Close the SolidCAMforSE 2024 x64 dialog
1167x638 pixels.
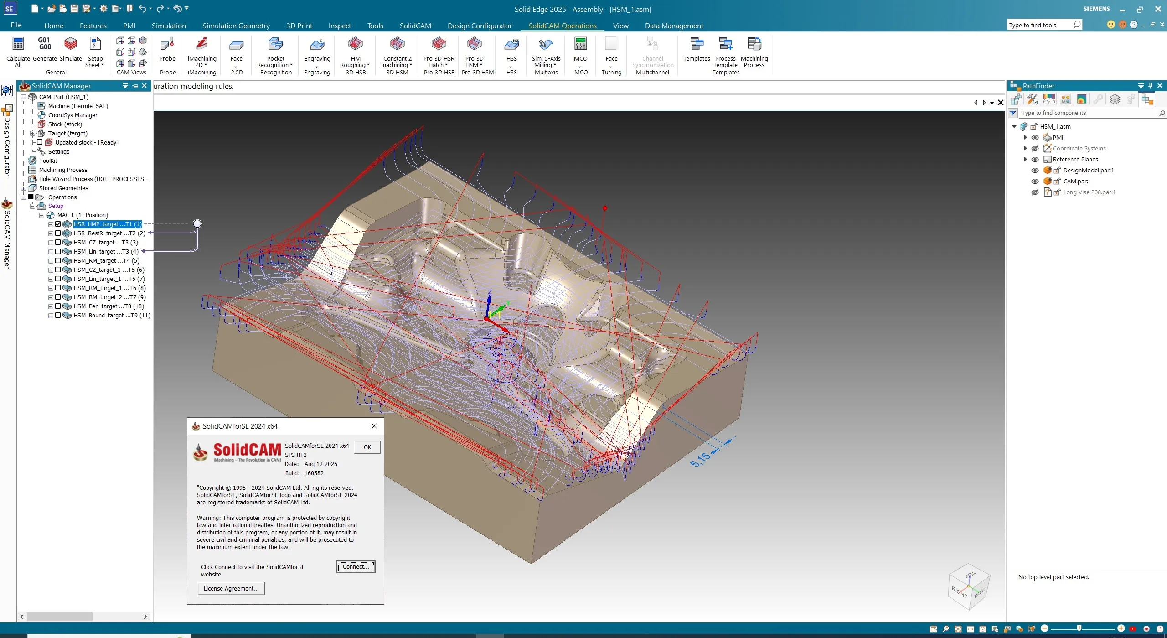pyautogui.click(x=374, y=426)
